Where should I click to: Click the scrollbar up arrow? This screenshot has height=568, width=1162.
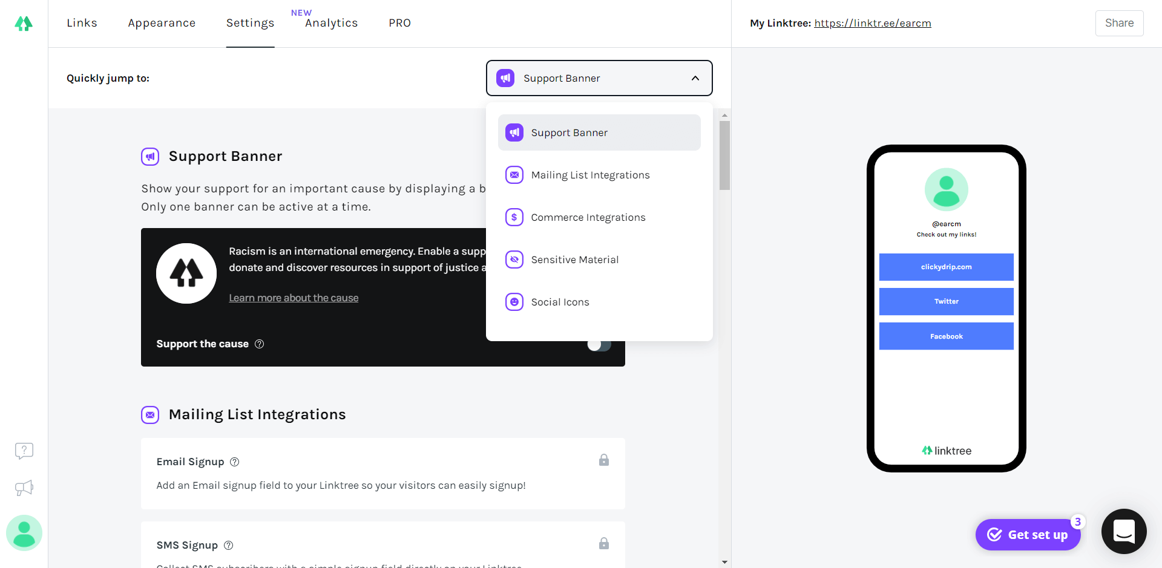coord(724,115)
